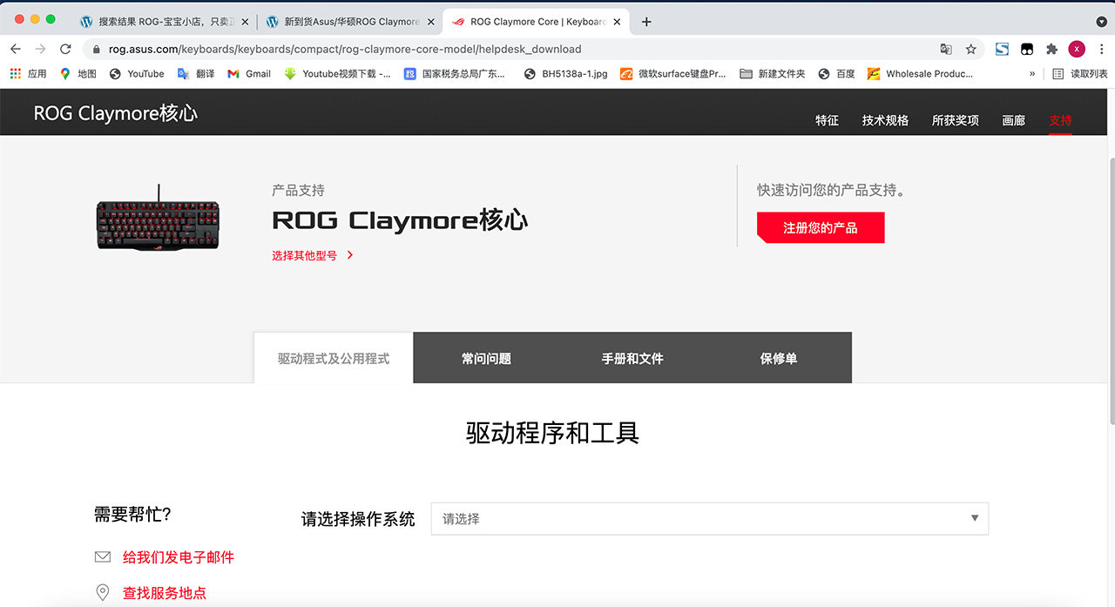Reload the page with the refresh icon
This screenshot has width=1115, height=607.
pos(65,49)
